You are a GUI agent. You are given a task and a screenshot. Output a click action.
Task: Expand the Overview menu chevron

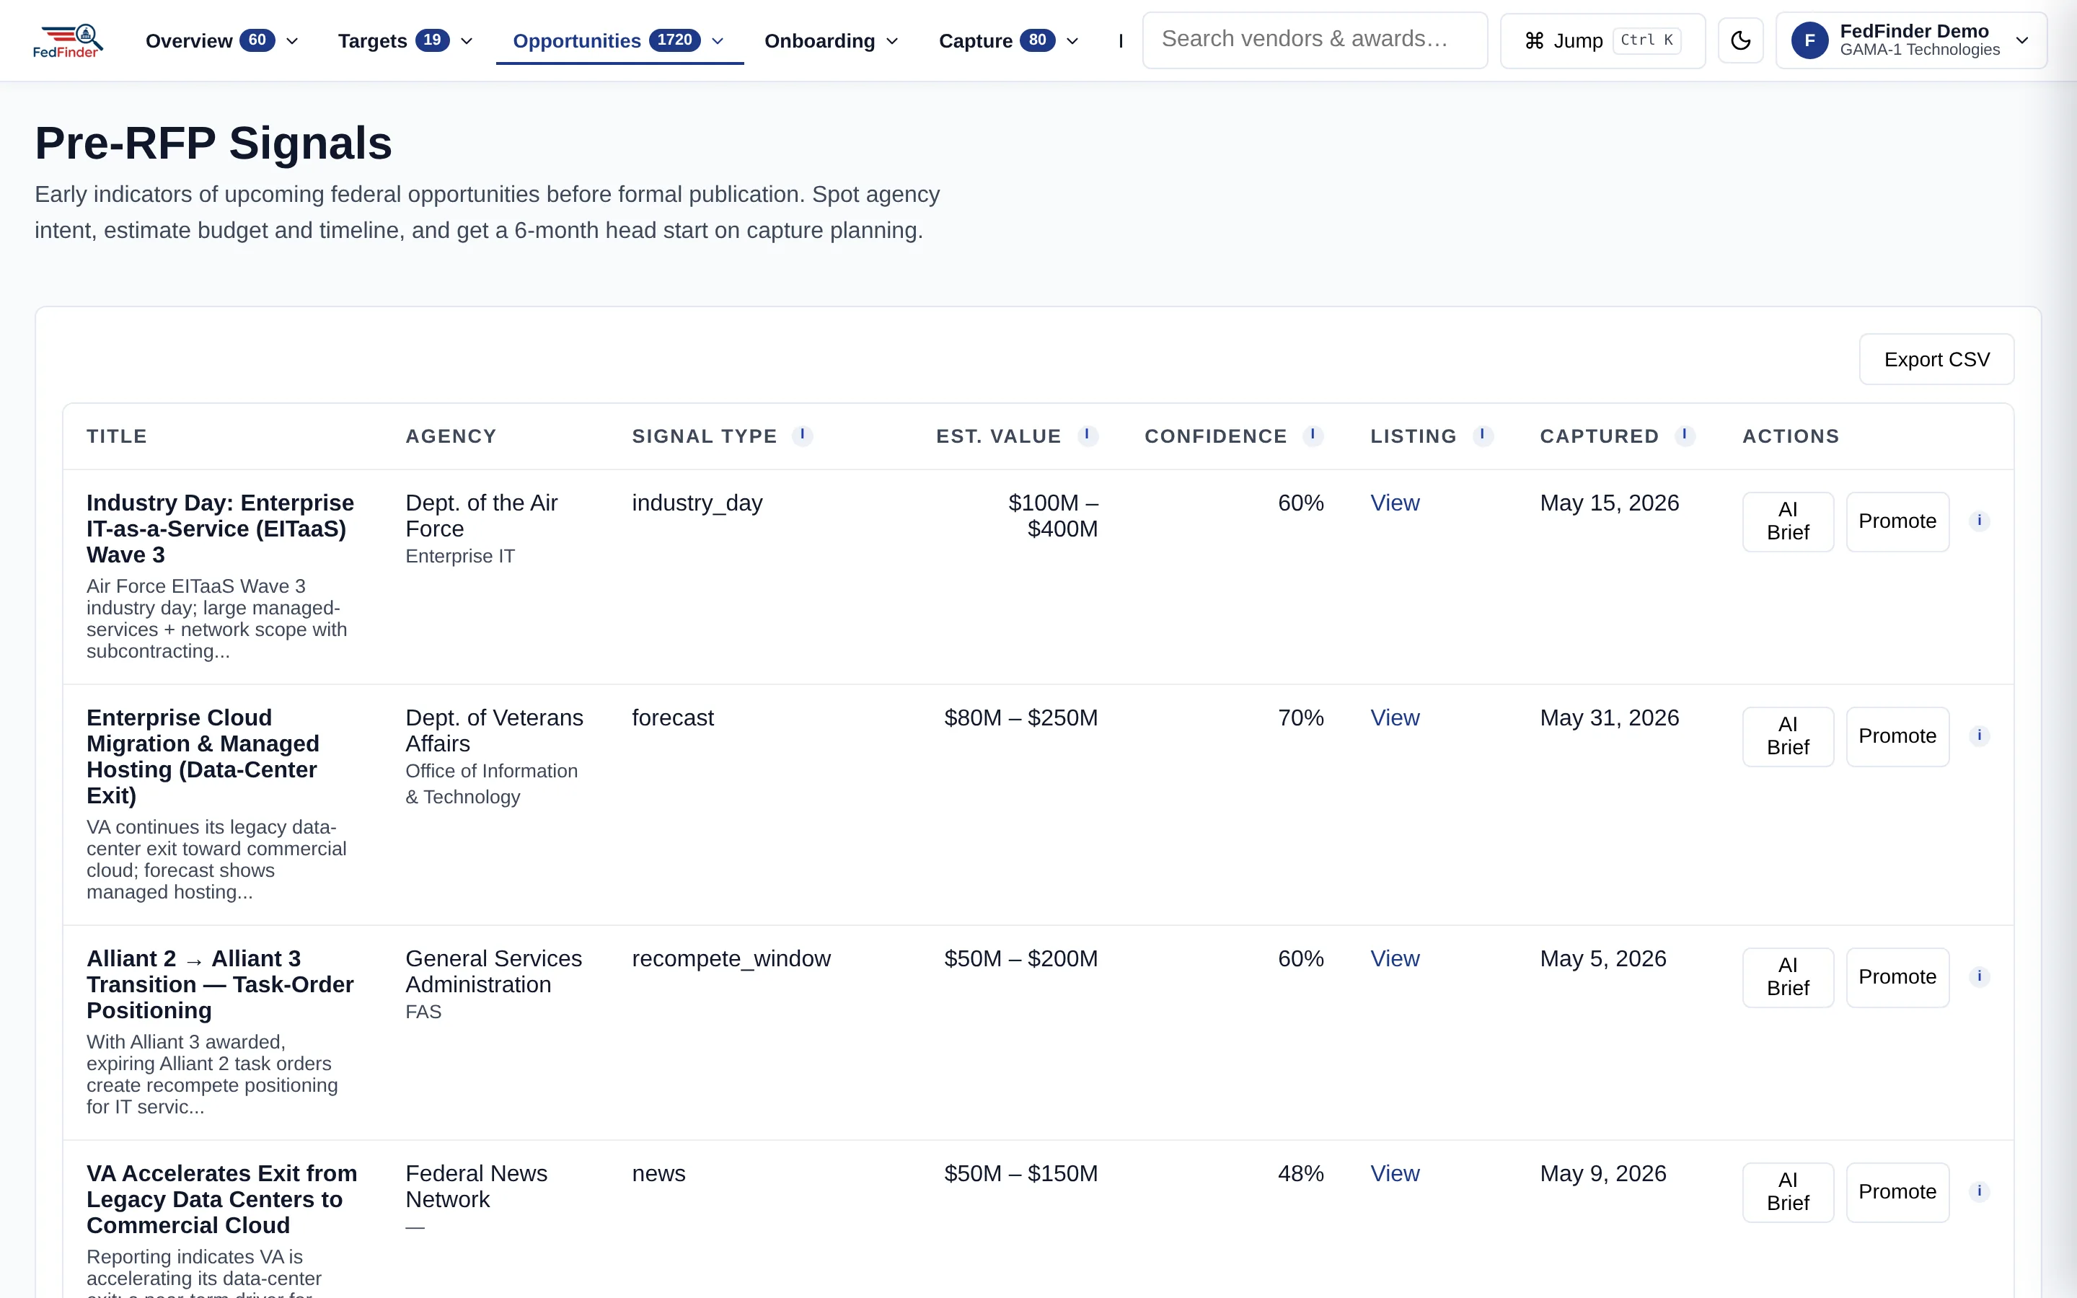coord(292,41)
